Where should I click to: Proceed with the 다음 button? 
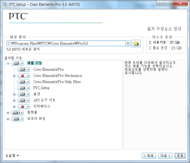(x=165, y=156)
